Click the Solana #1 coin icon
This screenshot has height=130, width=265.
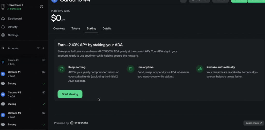pyautogui.click(x=3, y=62)
